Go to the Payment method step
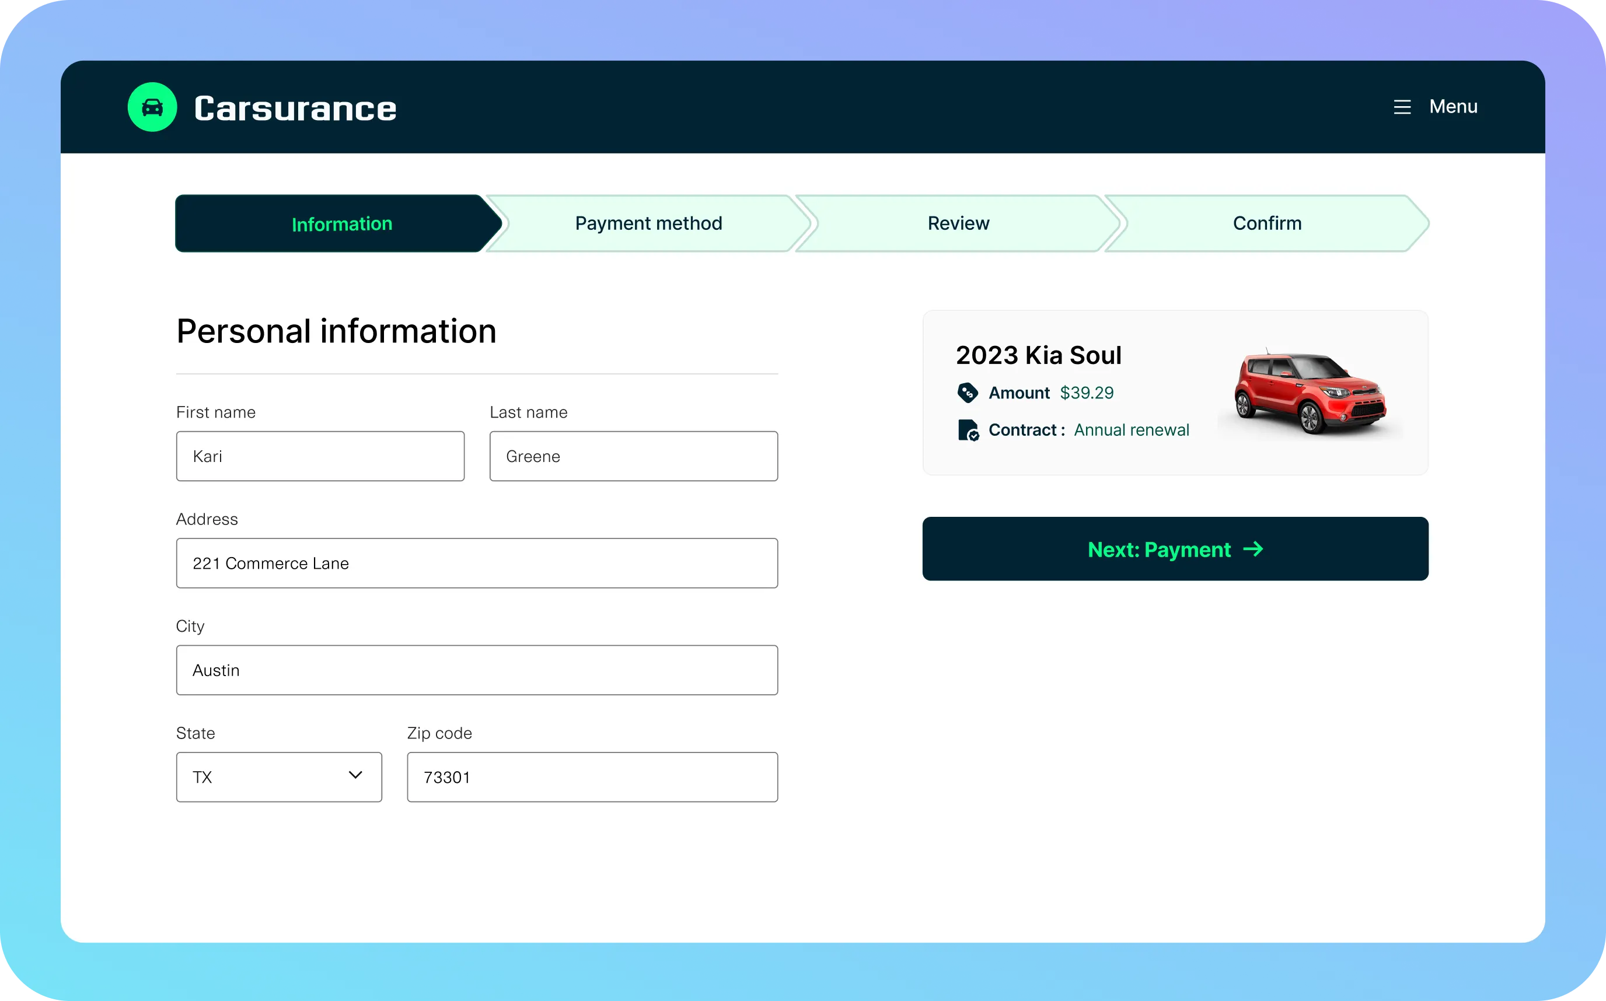 pos(648,224)
